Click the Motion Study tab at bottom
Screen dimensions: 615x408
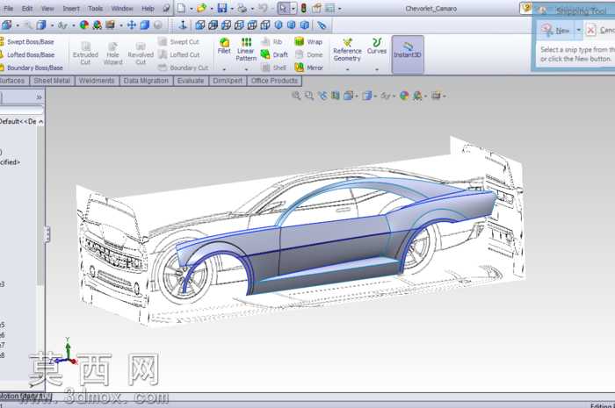coord(25,397)
